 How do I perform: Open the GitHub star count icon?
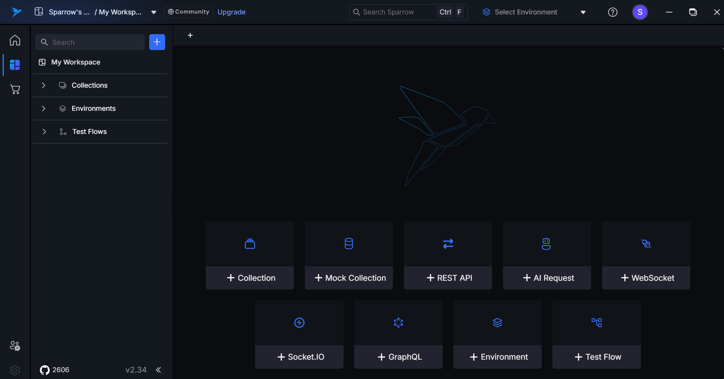45,370
